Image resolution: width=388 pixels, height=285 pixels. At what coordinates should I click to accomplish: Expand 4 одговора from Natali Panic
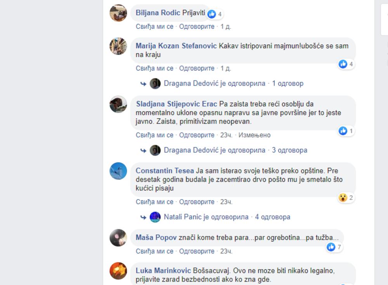tap(273, 217)
